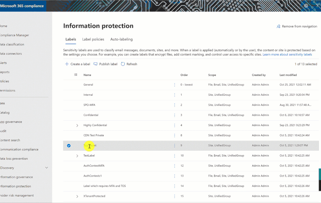
Task: Expand the TestLabel sublabels
Action: pos(77,156)
